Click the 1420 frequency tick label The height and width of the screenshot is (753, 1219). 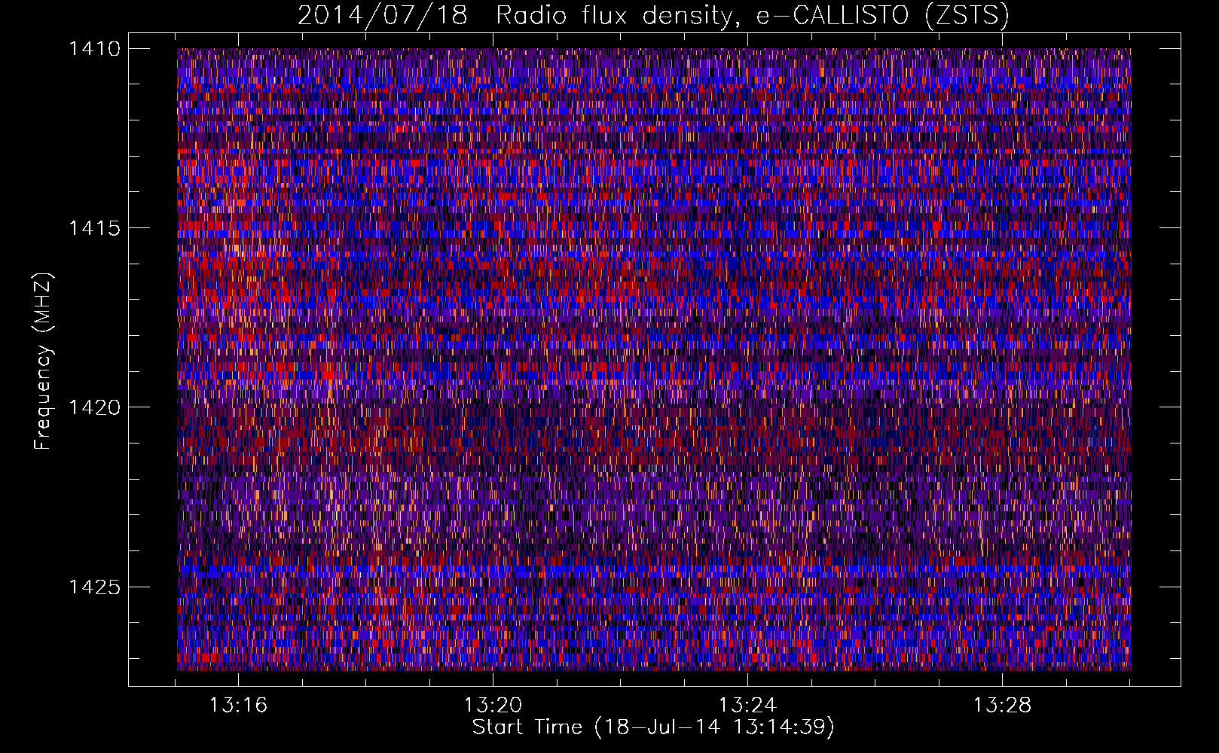[94, 407]
